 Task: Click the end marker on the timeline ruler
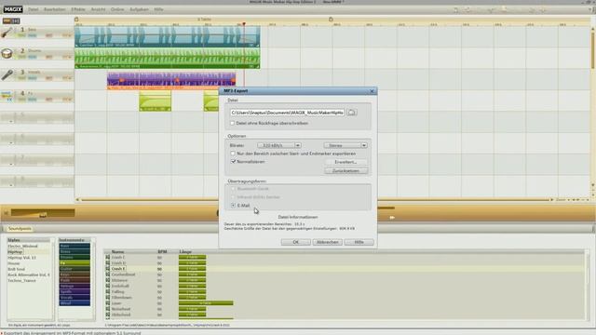(x=331, y=20)
